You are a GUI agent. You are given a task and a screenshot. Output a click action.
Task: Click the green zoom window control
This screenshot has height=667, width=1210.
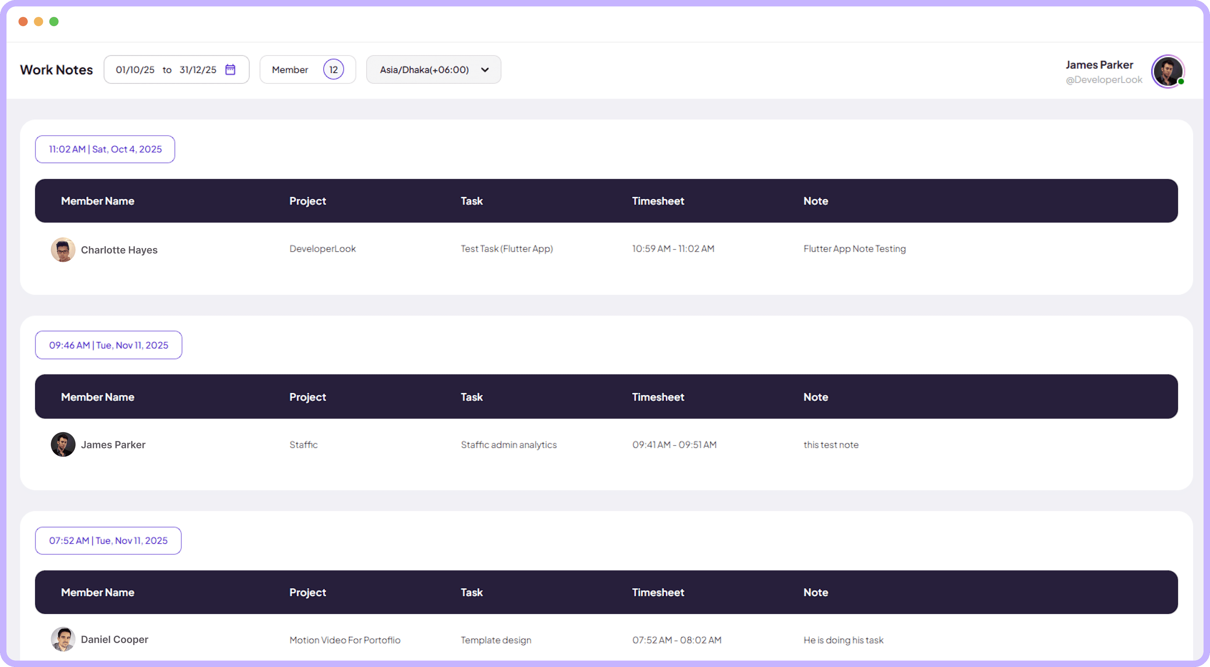point(54,21)
